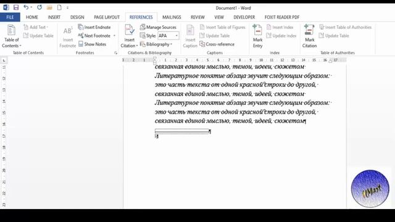Viewport: 395px width, 222px height.
Task: Open the undo history dropdown arrow
Action: 31,7
